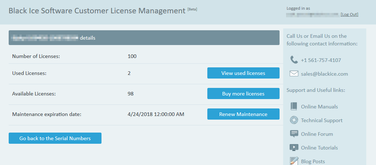
Task: Open the Technical Support link
Action: pos(322,120)
